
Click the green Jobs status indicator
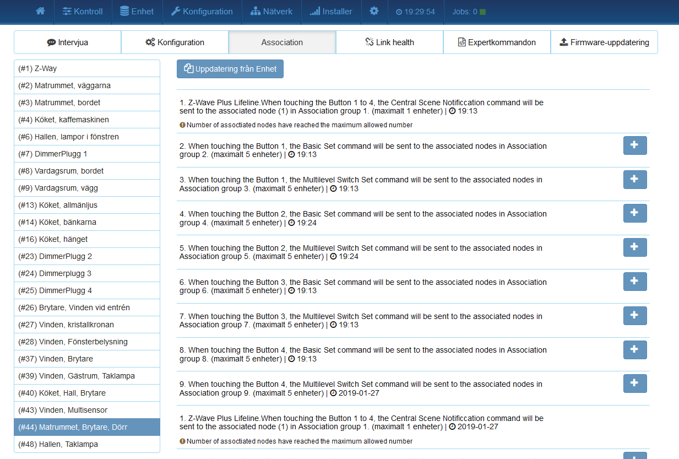[x=483, y=11]
